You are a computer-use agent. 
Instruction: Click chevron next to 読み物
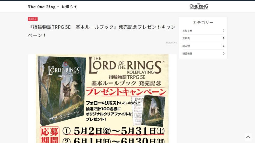[x=224, y=46]
